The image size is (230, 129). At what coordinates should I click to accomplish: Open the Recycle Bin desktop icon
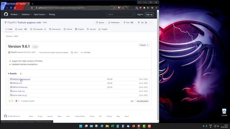224,112
